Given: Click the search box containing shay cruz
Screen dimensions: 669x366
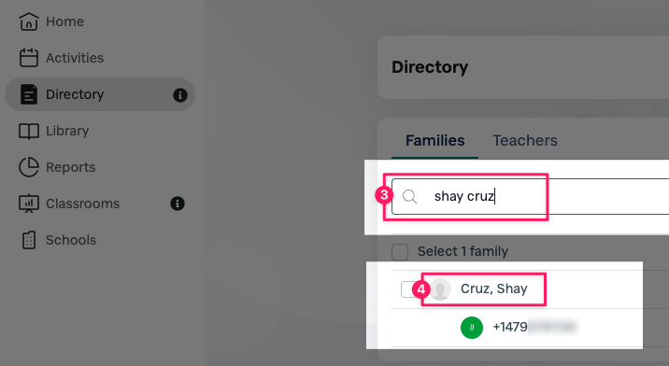Looking at the screenshot, I should tap(530, 197).
